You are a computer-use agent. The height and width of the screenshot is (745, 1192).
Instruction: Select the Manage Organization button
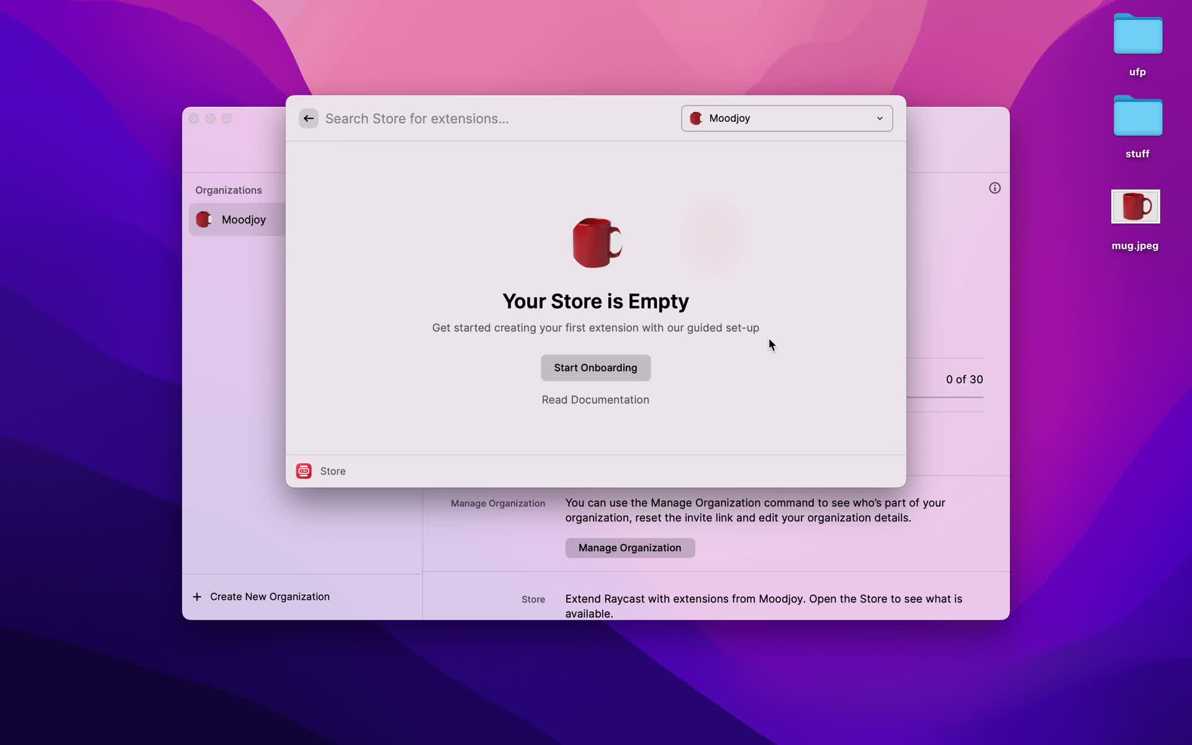coord(630,548)
